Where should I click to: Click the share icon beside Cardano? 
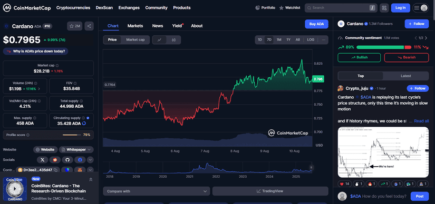pyautogui.click(x=89, y=26)
